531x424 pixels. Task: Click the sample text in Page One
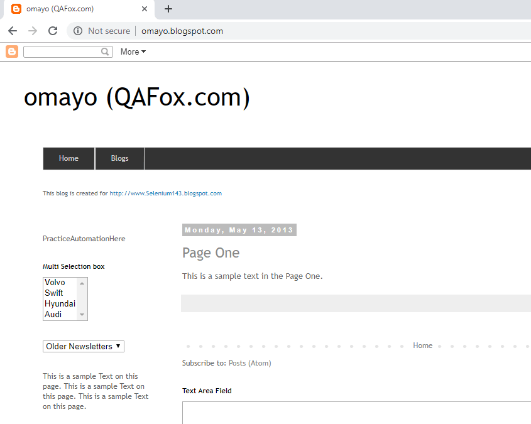click(252, 276)
